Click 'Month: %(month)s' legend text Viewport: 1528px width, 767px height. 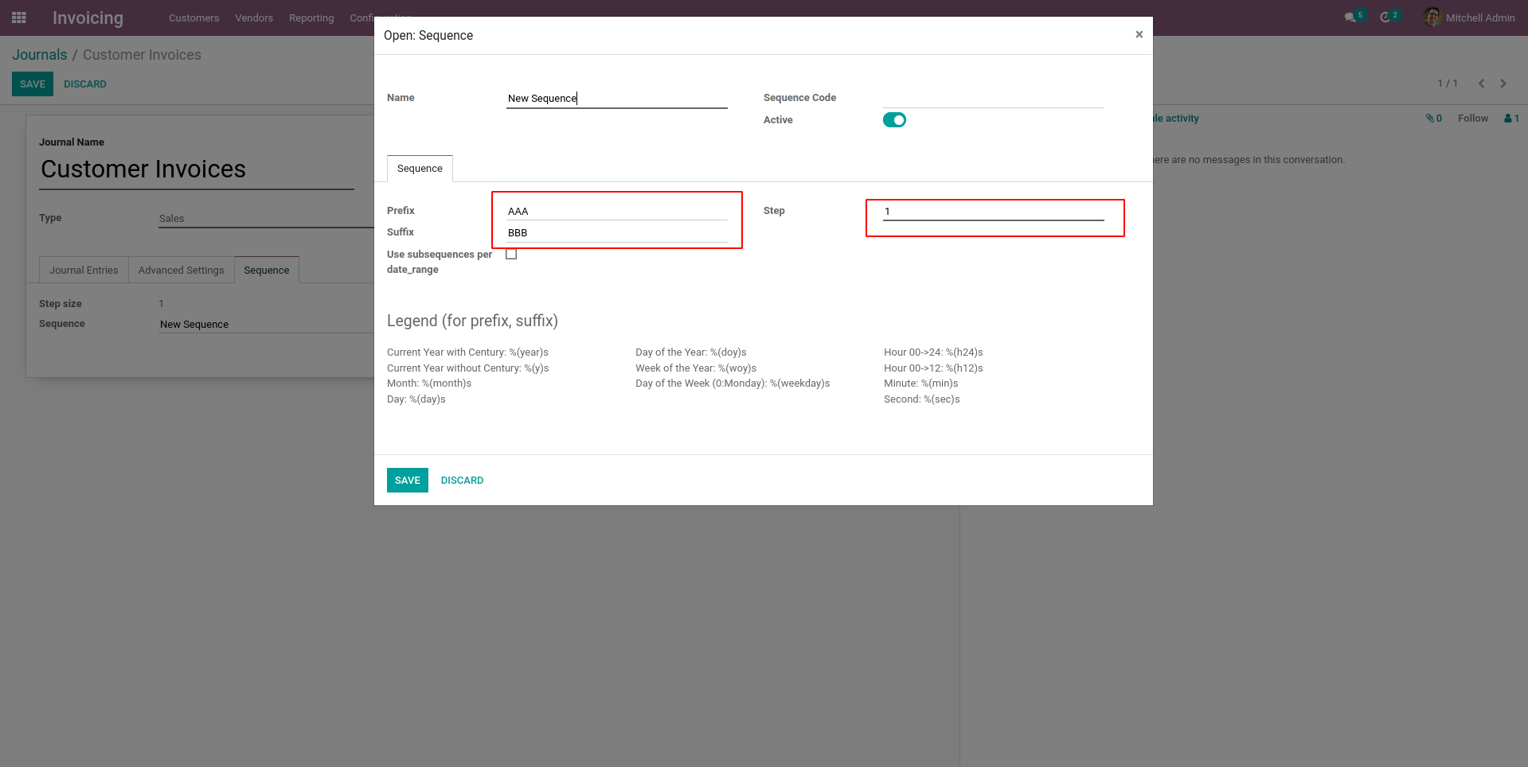(x=429, y=383)
